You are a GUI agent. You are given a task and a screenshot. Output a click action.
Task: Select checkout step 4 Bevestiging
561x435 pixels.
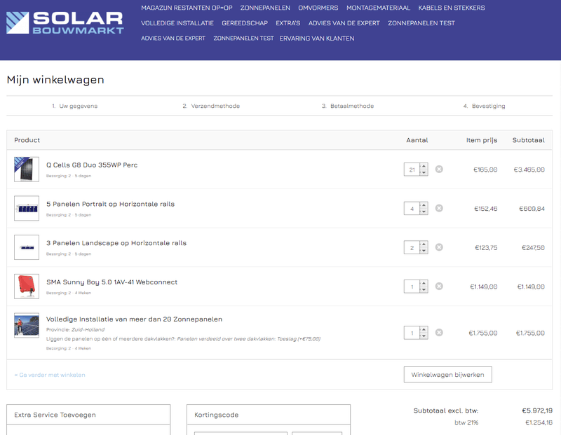coord(485,106)
